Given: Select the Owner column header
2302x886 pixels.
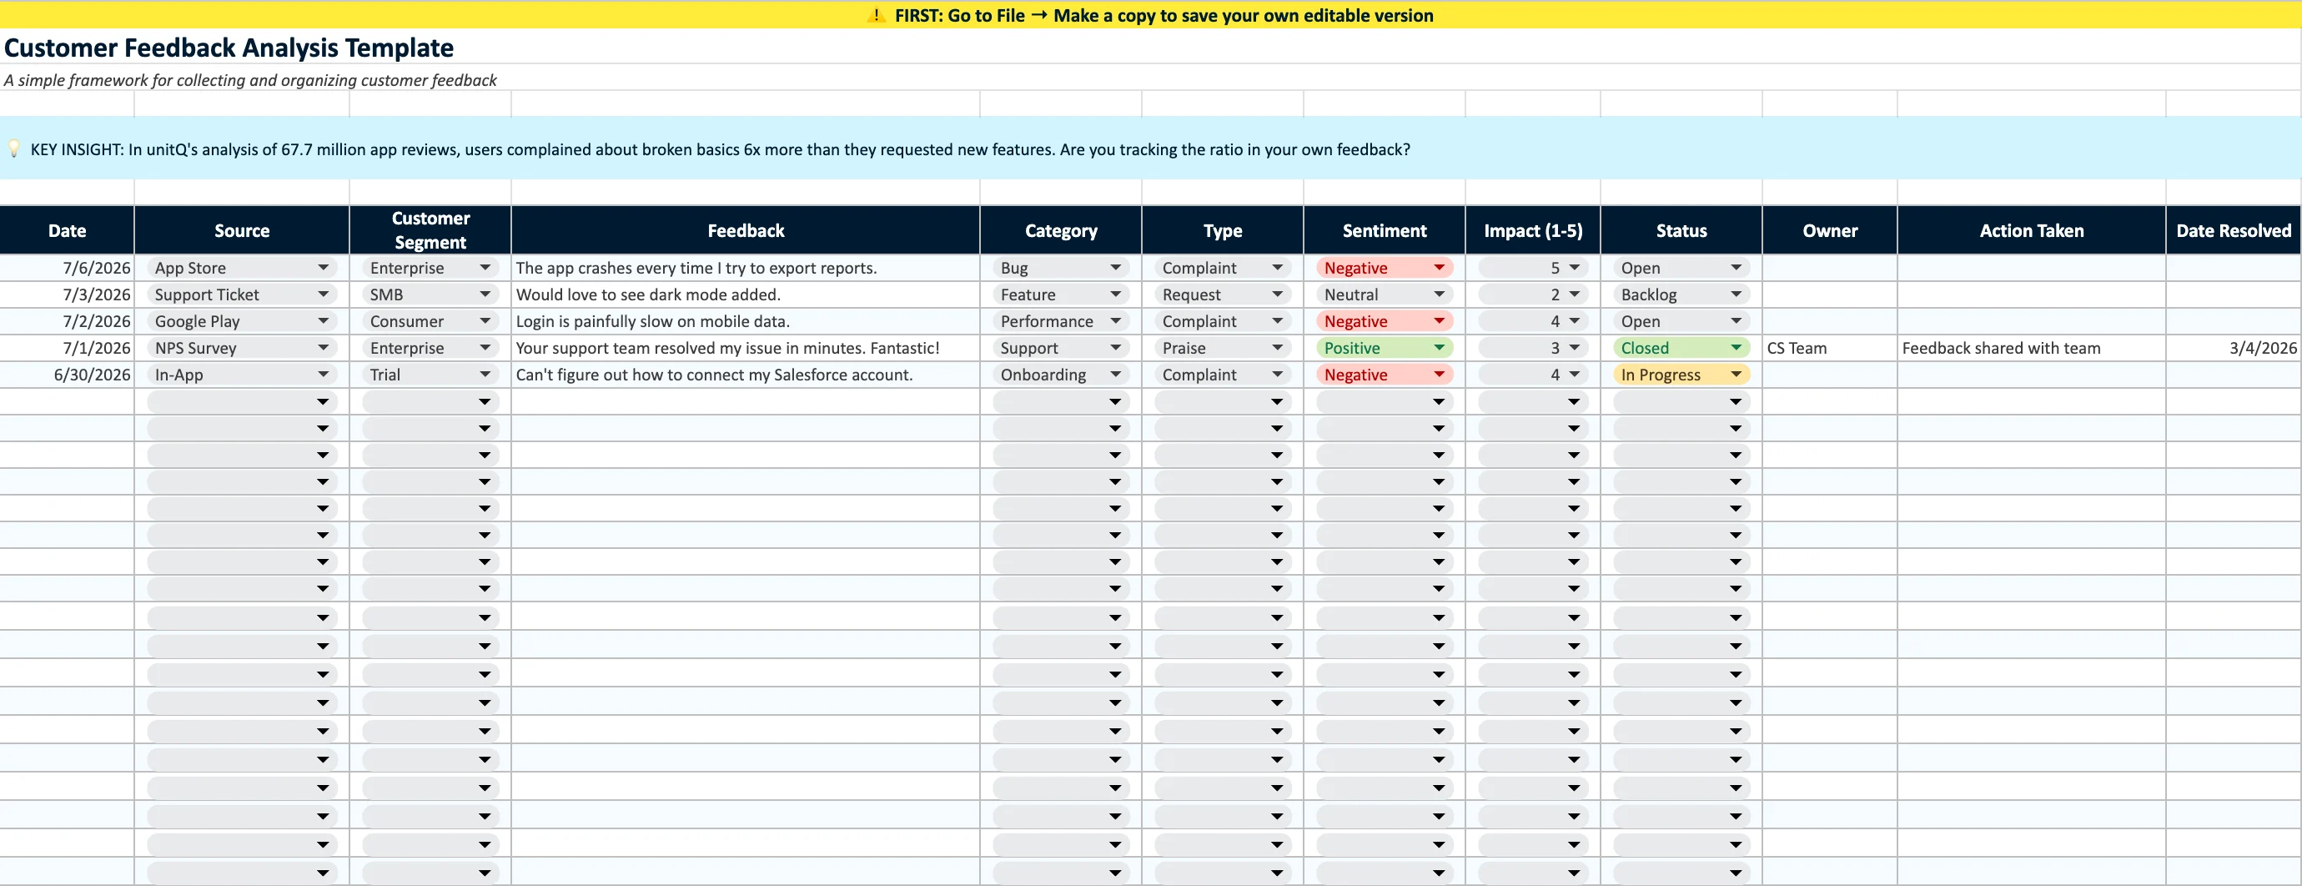Looking at the screenshot, I should (x=1829, y=230).
